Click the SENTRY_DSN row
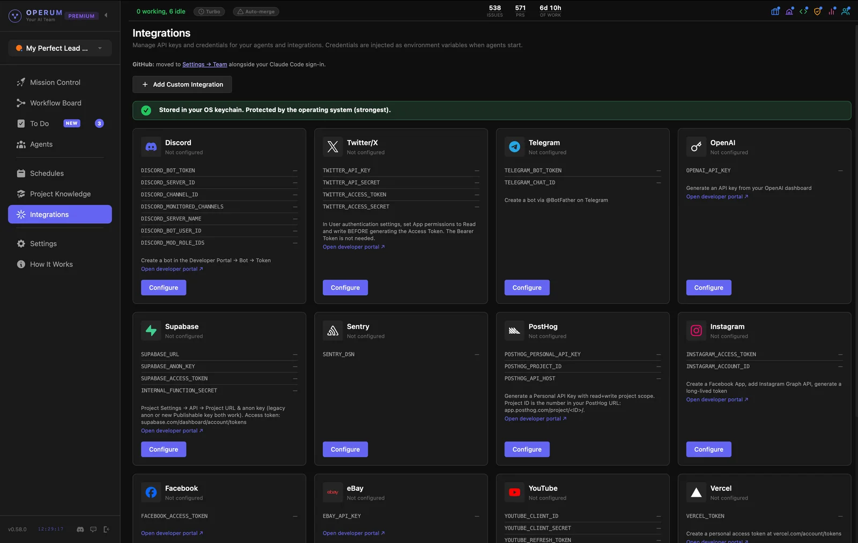858x543 pixels. 401,355
